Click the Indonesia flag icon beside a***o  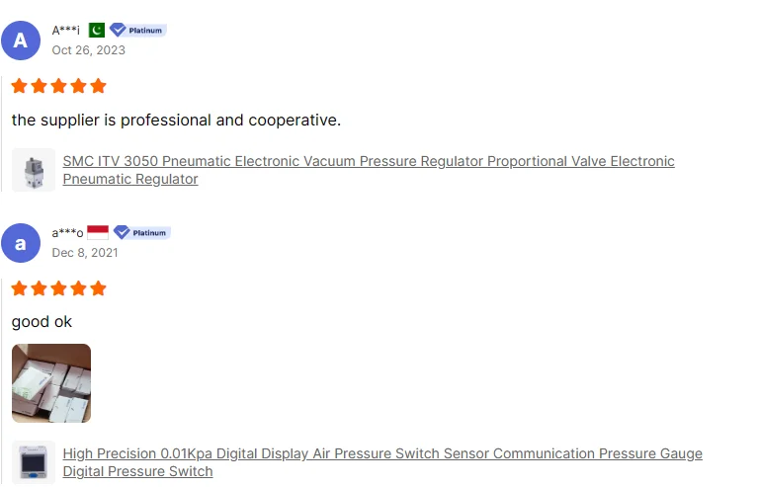[x=98, y=232]
